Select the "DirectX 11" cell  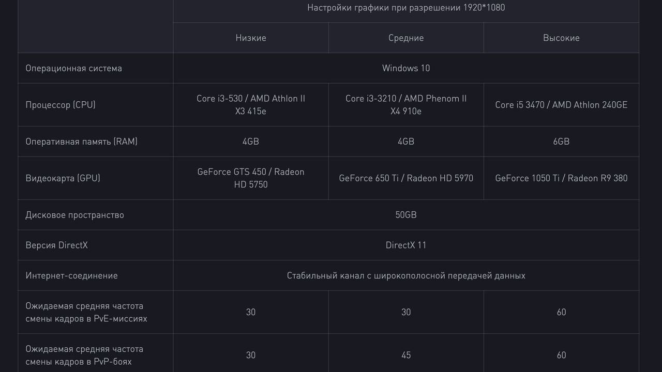point(406,245)
